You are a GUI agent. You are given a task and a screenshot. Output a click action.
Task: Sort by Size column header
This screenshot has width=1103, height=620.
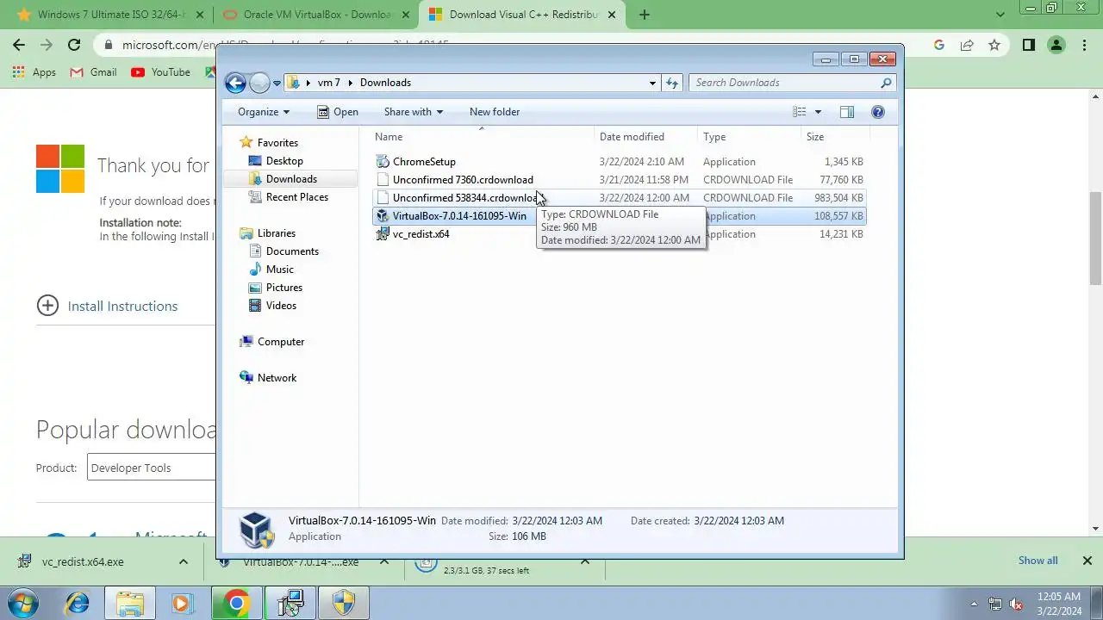click(x=835, y=137)
